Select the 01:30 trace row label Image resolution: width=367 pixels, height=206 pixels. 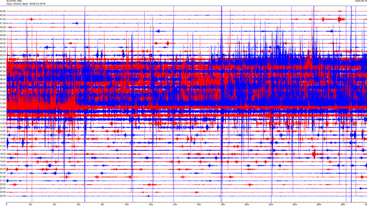pos(3,23)
